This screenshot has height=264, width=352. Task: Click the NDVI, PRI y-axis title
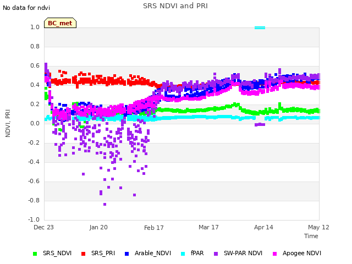click(x=8, y=123)
